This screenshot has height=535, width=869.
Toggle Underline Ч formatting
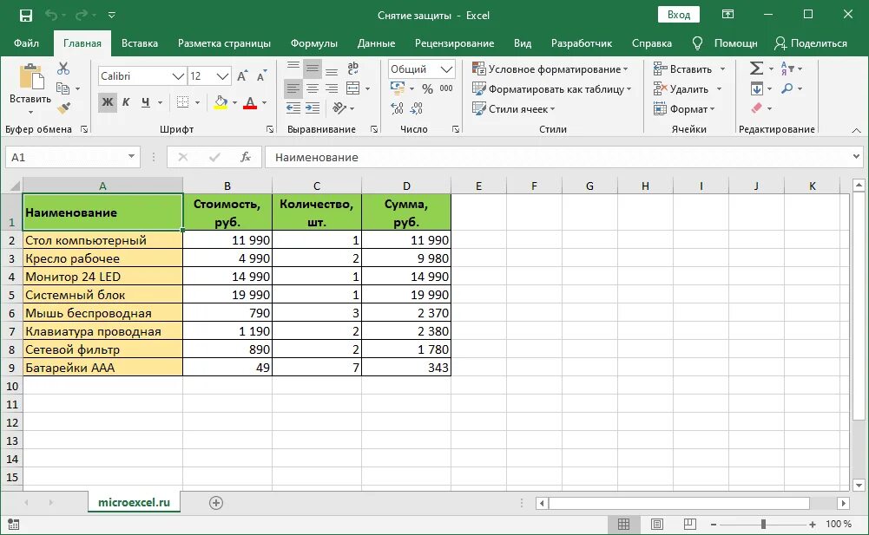(145, 102)
